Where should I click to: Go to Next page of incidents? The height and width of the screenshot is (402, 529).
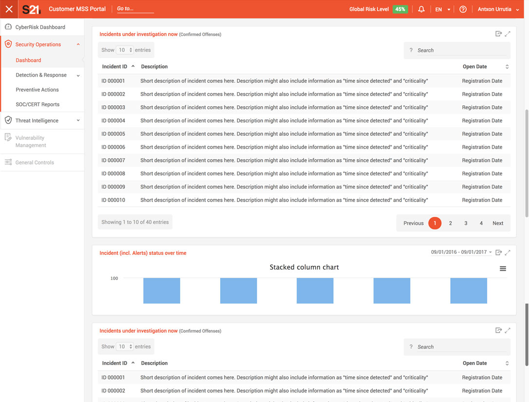(x=497, y=223)
